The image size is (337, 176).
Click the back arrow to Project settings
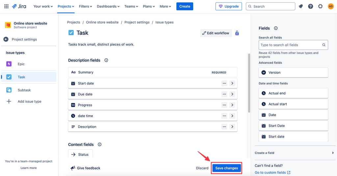click(6, 39)
